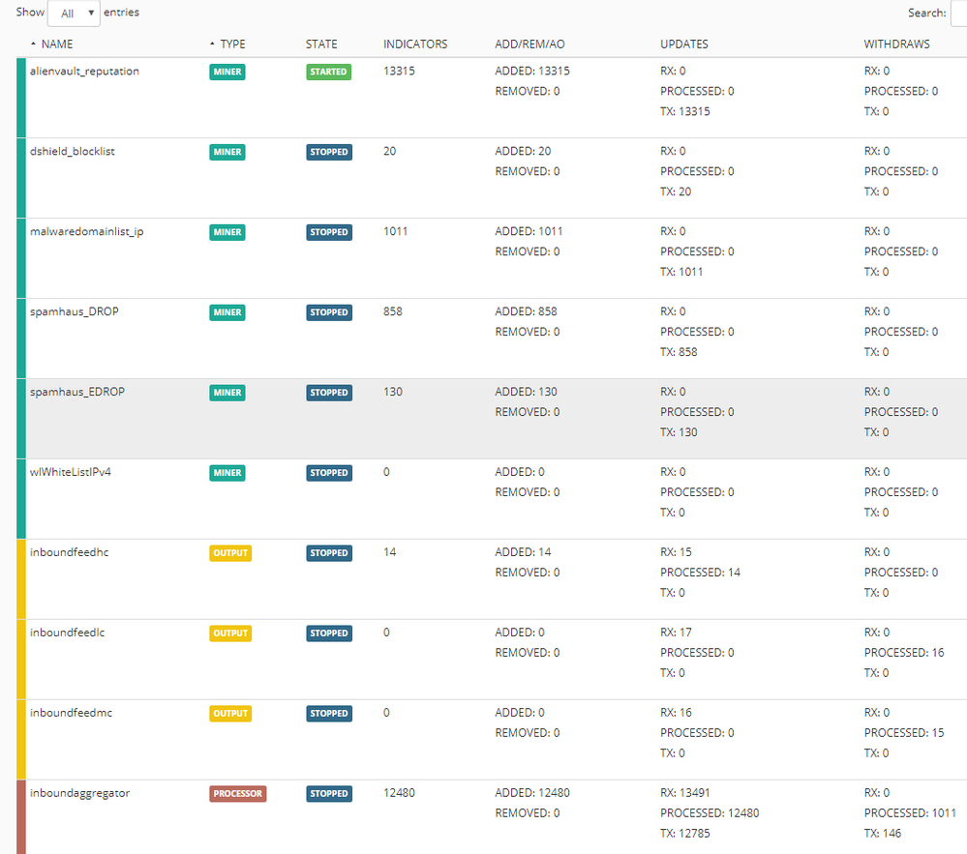967x854 pixels.
Task: Click the STATE column header
Action: pyautogui.click(x=321, y=44)
